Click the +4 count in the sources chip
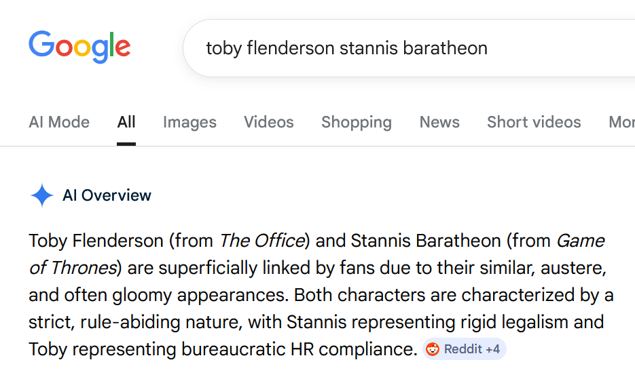This screenshot has height=377, width=635. [492, 349]
